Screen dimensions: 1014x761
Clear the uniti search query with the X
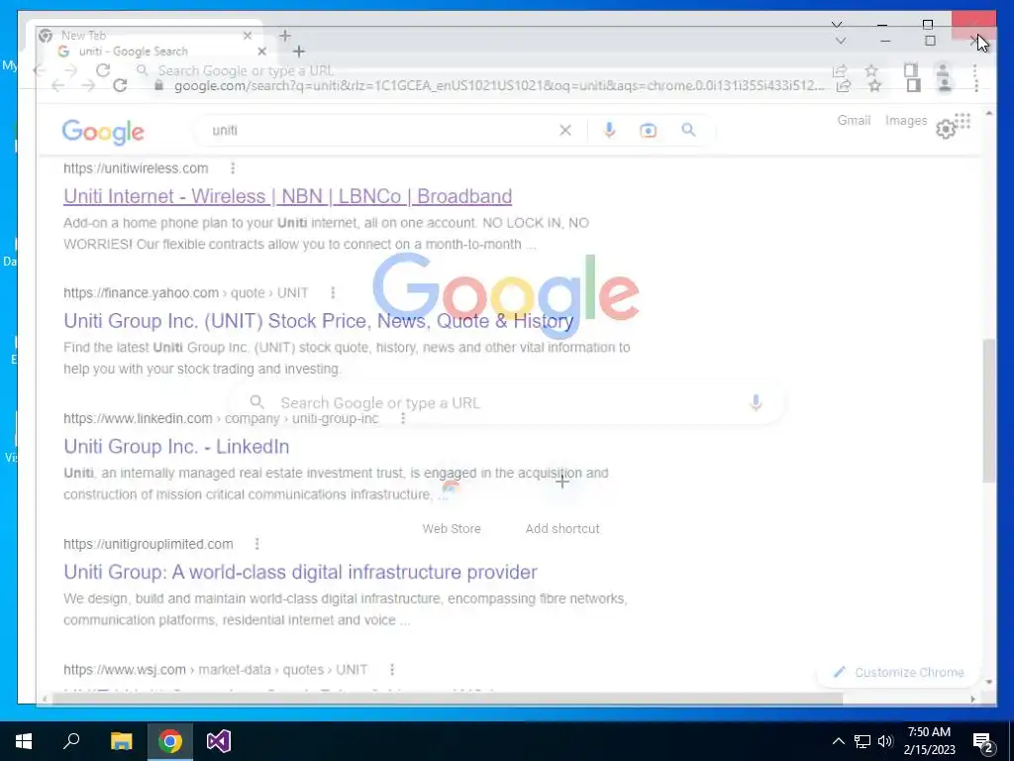click(565, 130)
